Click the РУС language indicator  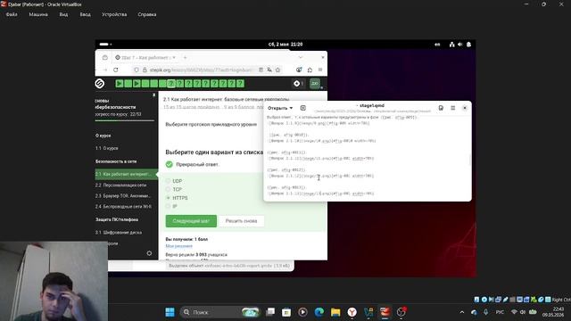(x=500, y=312)
